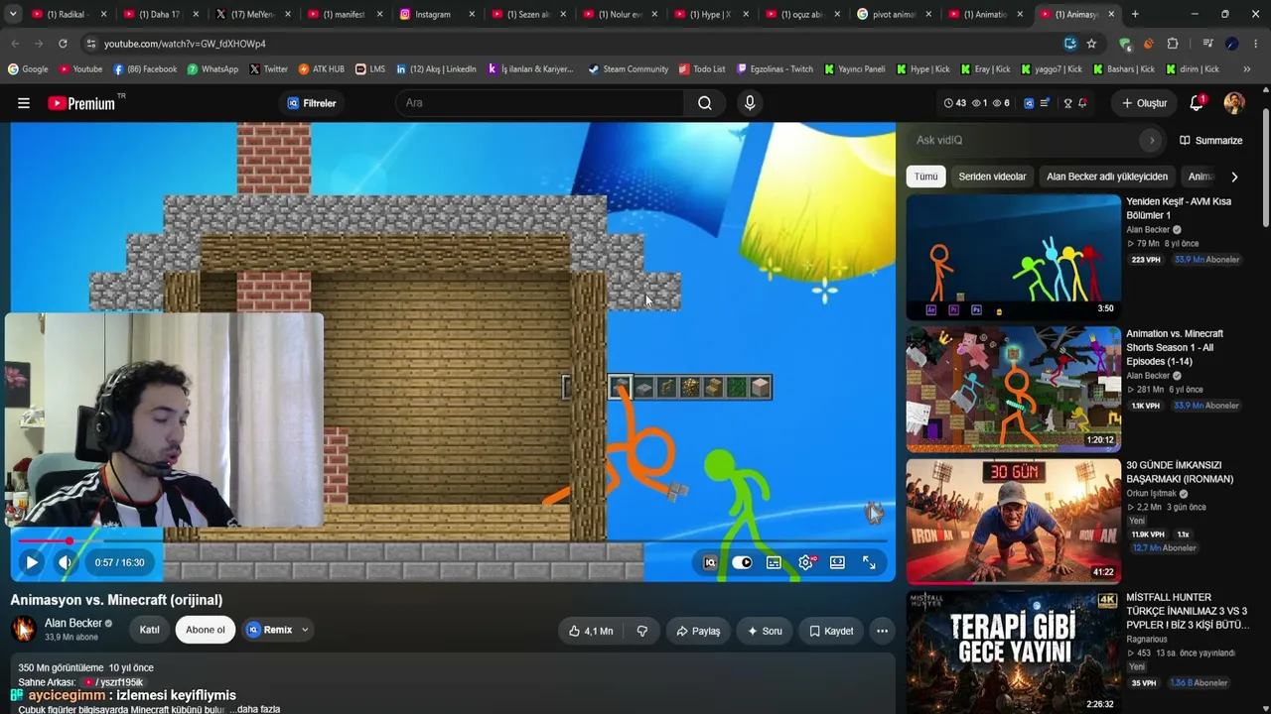Open the 30 GÜNDE İMKANSIZI BAŞARMAK thumbnail
This screenshot has width=1271, height=714.
point(1014,521)
